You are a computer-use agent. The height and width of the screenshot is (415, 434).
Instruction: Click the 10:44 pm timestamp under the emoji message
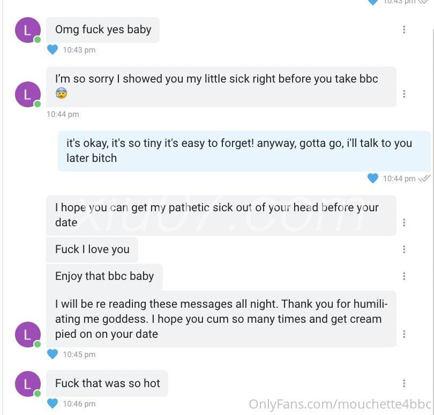coord(63,114)
